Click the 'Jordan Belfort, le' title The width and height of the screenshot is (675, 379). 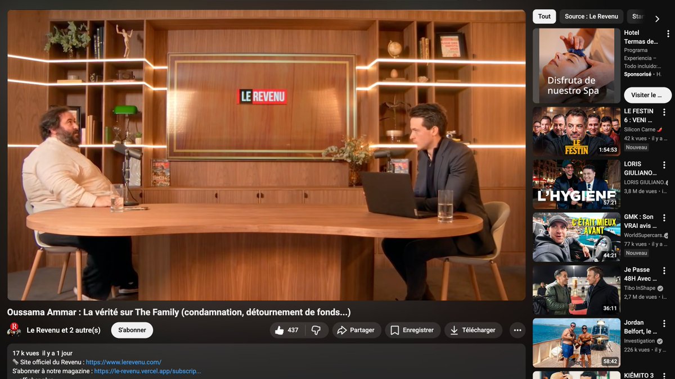(x=640, y=327)
